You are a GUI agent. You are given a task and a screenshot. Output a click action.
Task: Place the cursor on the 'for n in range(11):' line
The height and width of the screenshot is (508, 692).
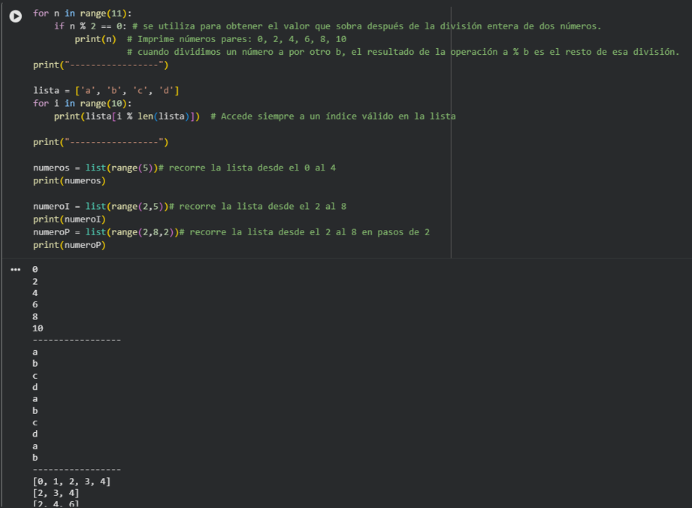[x=82, y=14]
